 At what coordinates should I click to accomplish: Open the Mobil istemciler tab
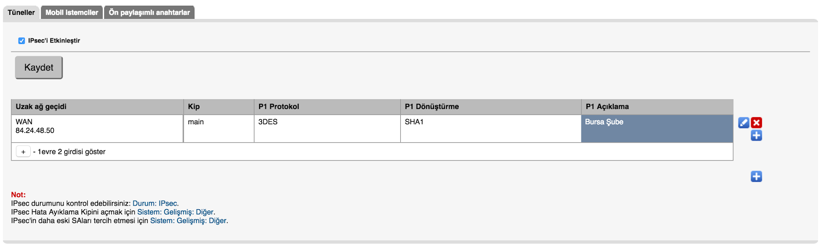point(72,12)
